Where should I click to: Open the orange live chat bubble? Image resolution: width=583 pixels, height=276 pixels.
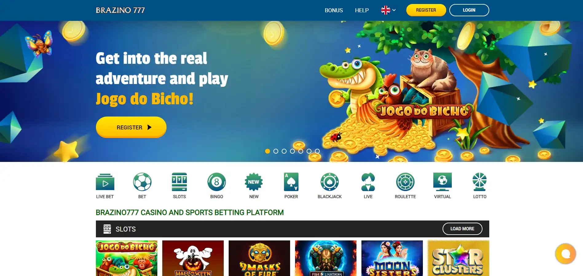(565, 254)
